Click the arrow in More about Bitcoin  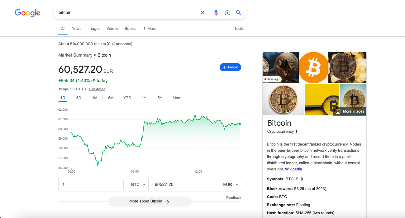pos(167,202)
